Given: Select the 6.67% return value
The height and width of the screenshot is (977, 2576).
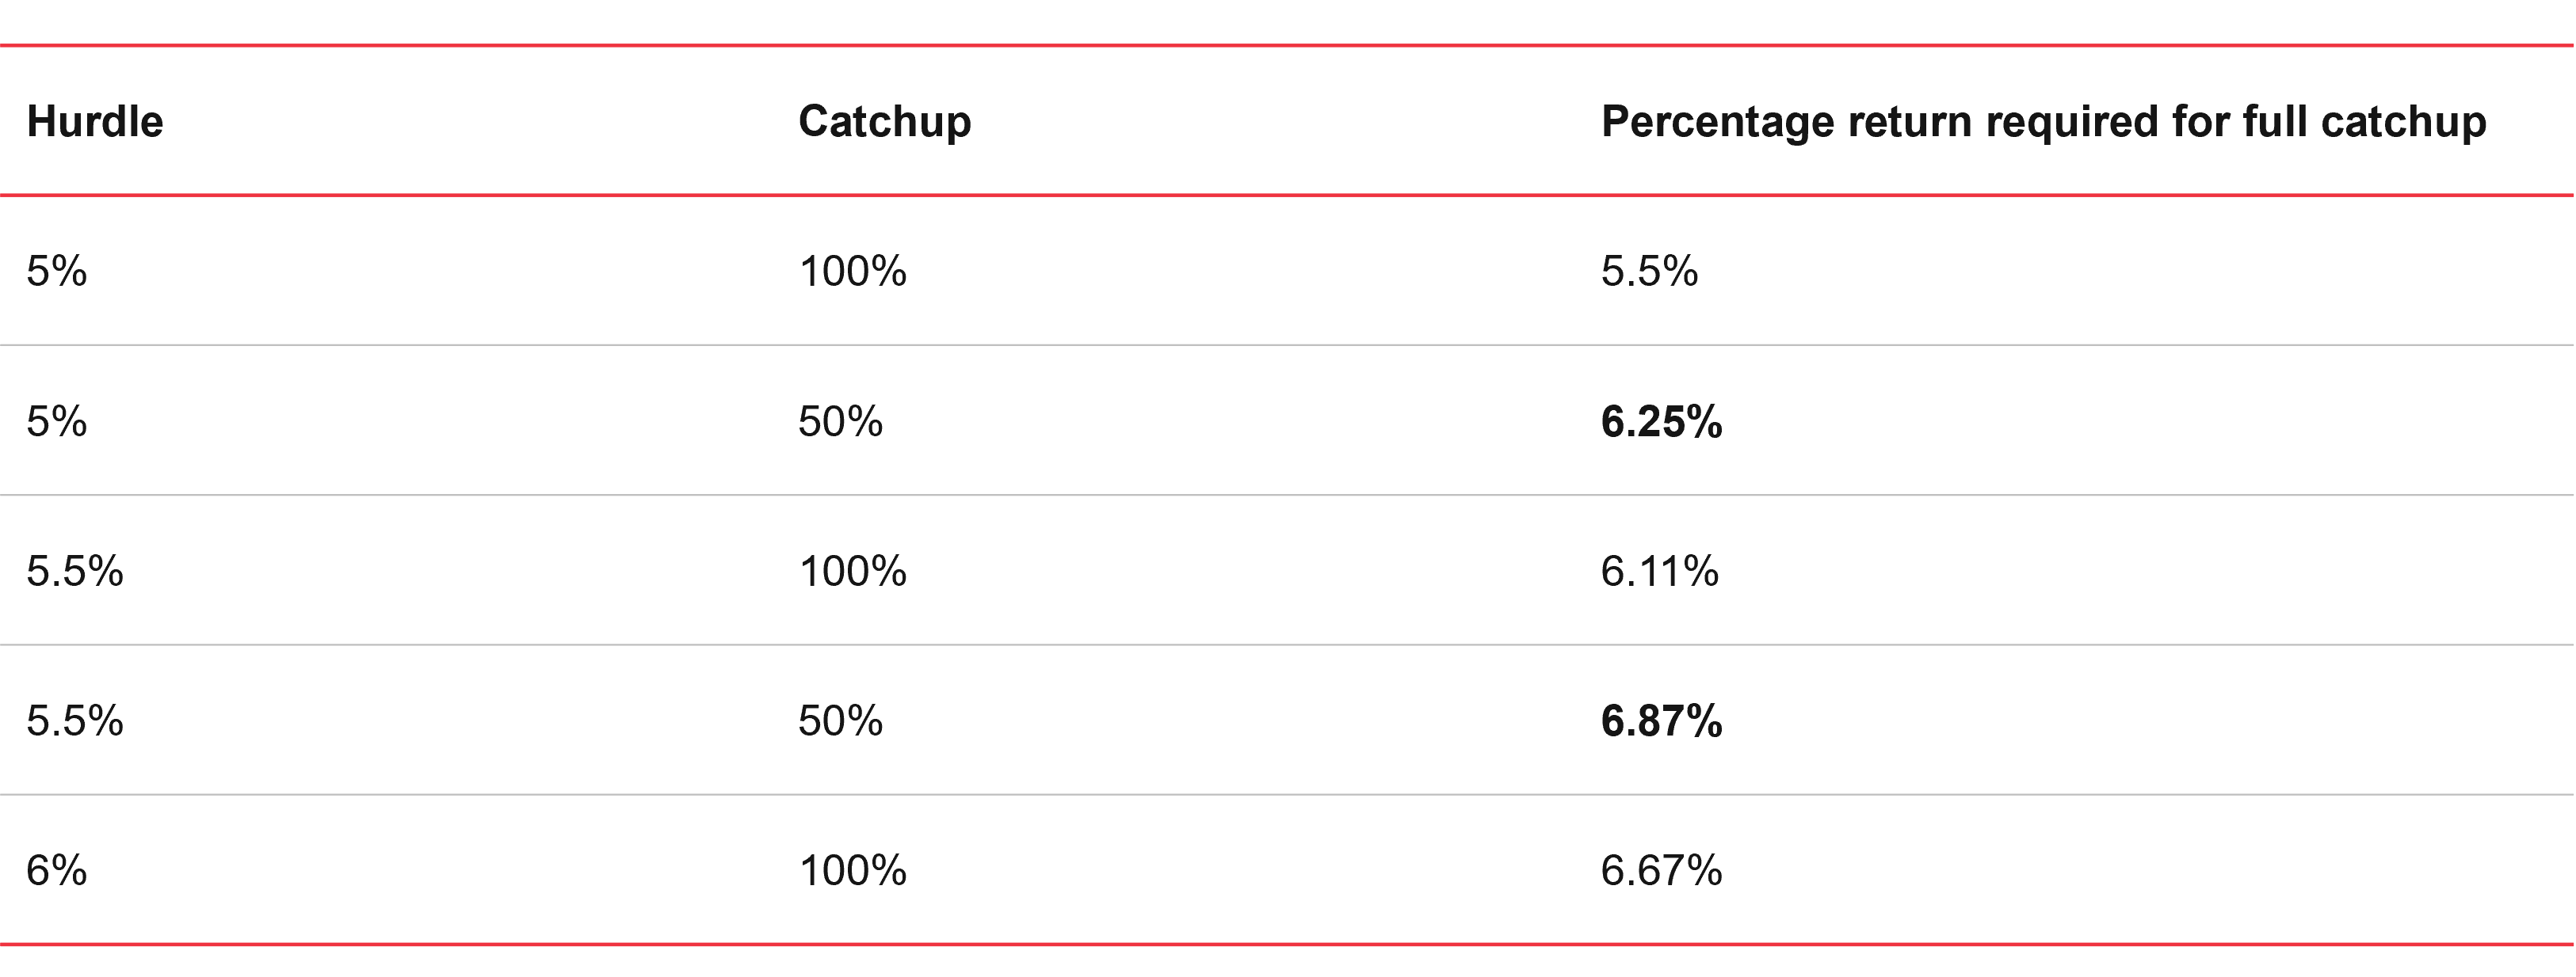Looking at the screenshot, I should pos(1661,871).
